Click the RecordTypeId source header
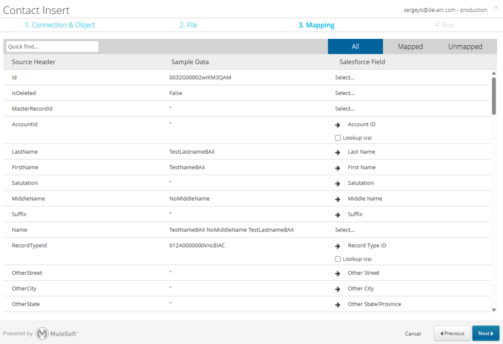Screen dimensions: 503x344 [29, 245]
